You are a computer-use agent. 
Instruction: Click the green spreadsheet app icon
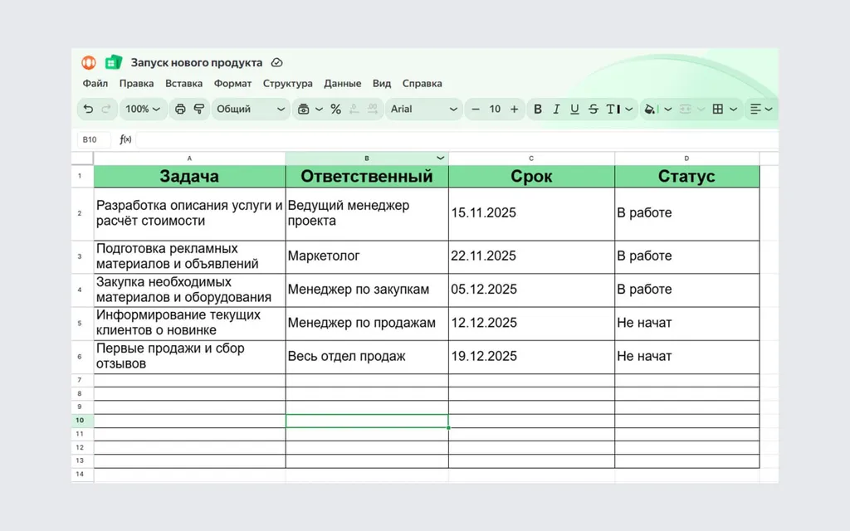[x=113, y=62]
